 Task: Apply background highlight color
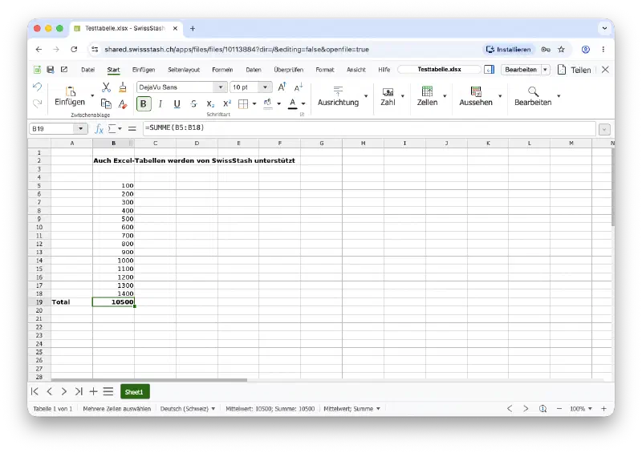click(268, 104)
